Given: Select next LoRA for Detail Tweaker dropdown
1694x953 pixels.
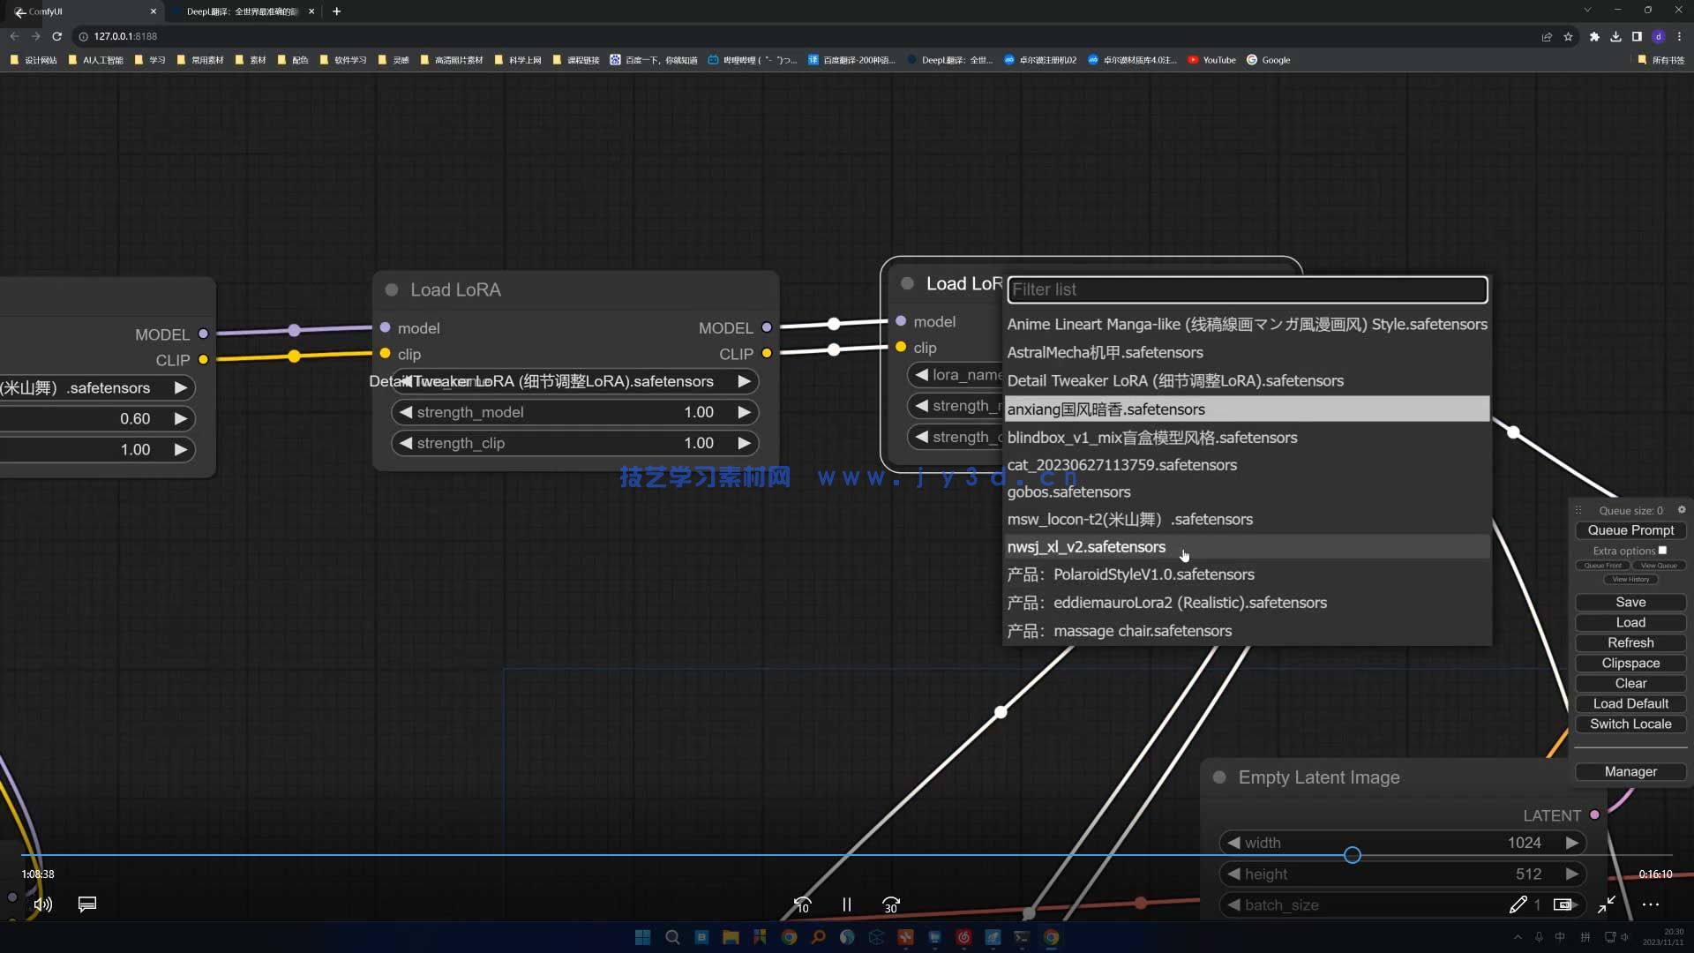Looking at the screenshot, I should click(744, 381).
